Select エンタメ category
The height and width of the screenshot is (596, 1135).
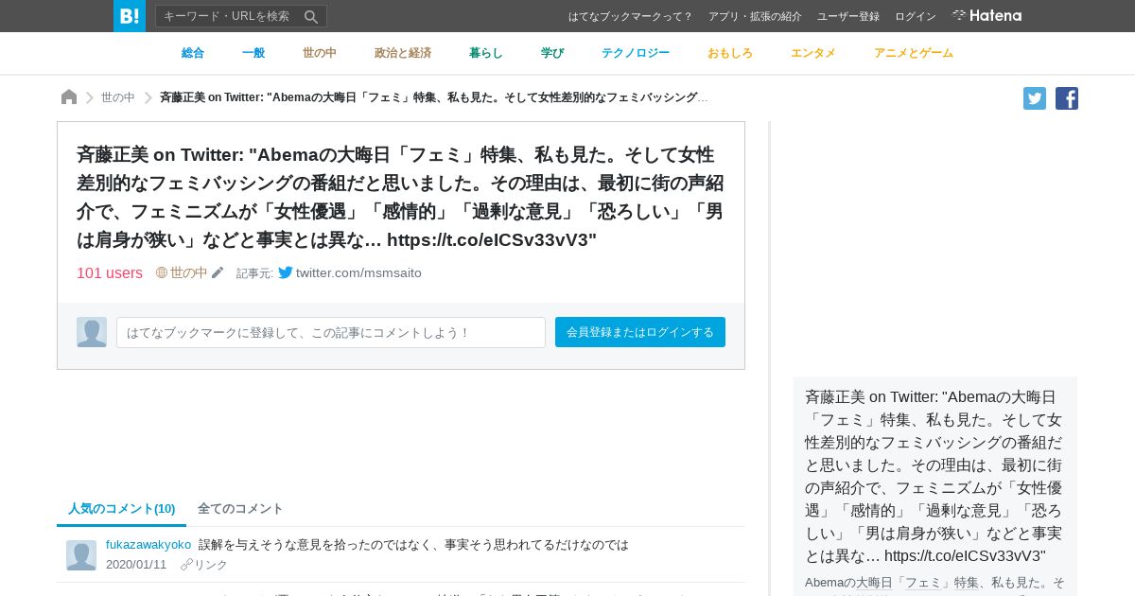point(813,53)
